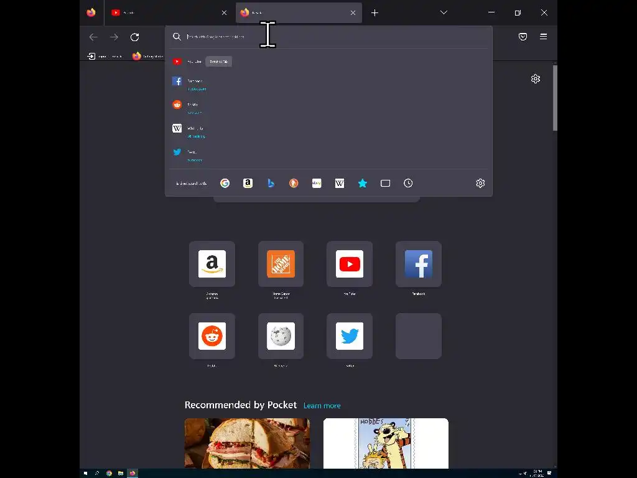This screenshot has height=478, width=637.
Task: Open Getting Started bookmark in toolbar
Action: point(147,56)
